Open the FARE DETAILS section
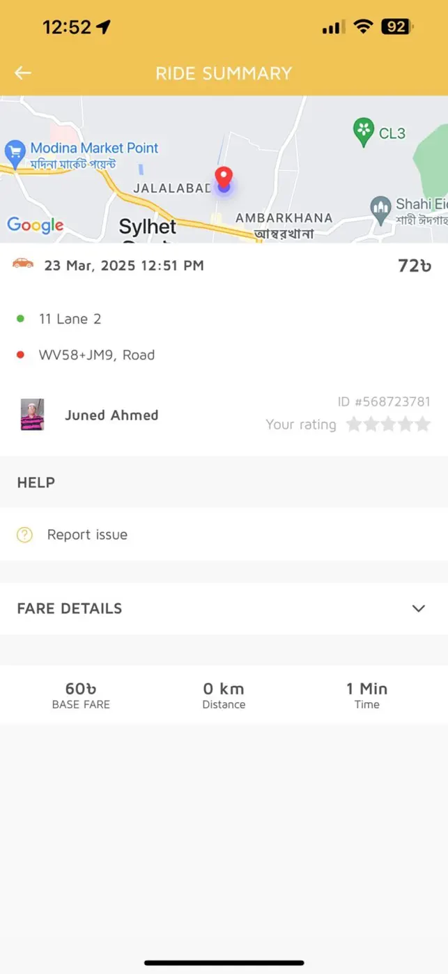This screenshot has width=448, height=974. (x=70, y=609)
